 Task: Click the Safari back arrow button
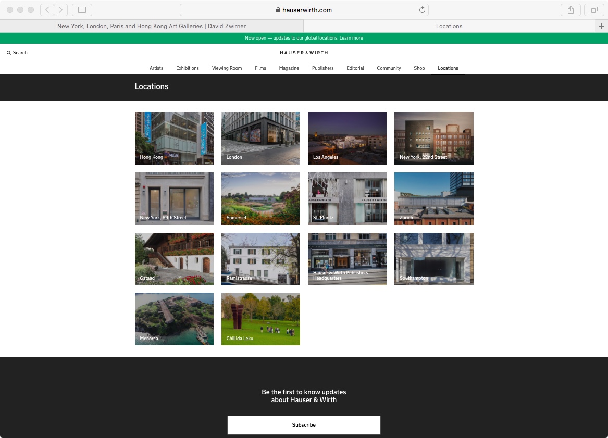pyautogui.click(x=47, y=10)
